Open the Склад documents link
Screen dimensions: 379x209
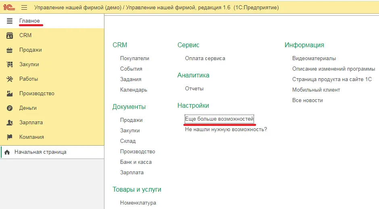coord(128,141)
